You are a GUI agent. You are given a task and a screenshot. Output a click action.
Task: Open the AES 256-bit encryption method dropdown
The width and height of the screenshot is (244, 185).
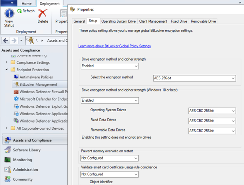[x=195, y=78]
